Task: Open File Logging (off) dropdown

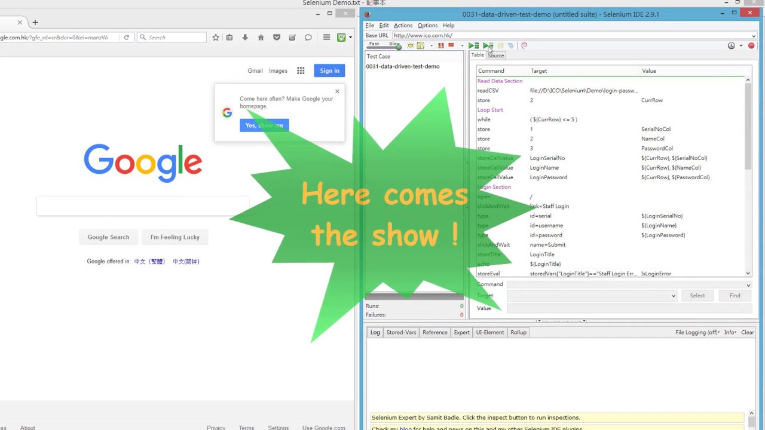Action: 697,332
